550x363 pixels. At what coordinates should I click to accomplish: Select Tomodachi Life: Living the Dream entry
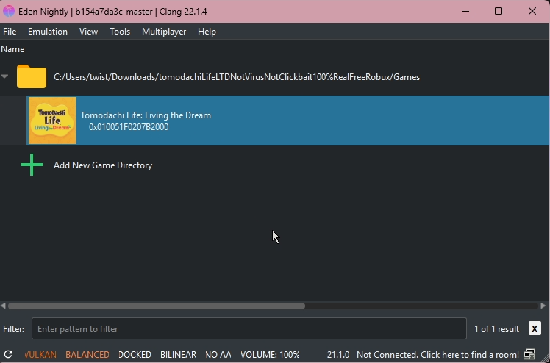point(288,121)
